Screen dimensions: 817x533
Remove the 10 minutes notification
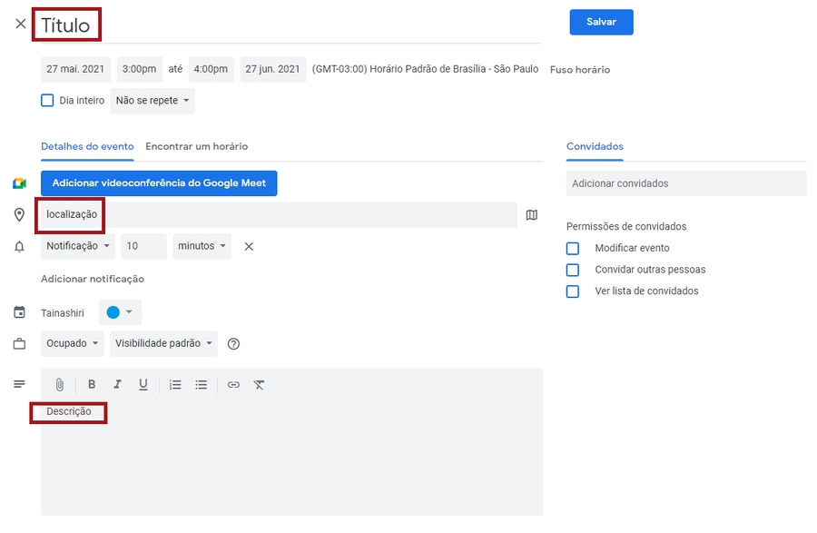[x=249, y=246]
